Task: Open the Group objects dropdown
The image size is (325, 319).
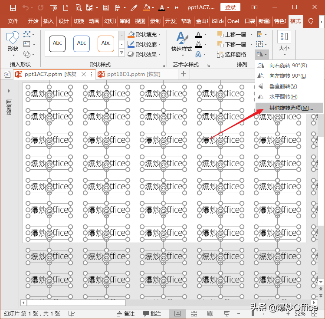Action: pos(262,44)
